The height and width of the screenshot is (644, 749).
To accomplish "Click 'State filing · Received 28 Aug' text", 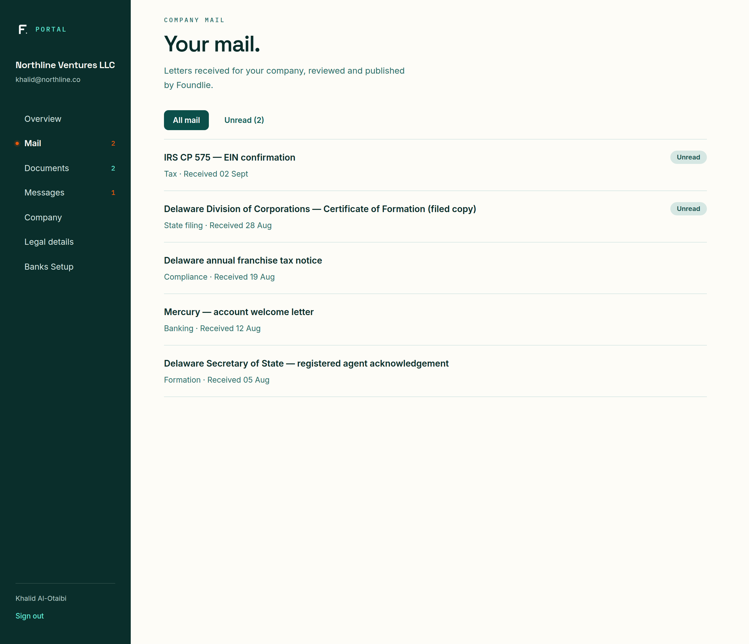I will (x=218, y=225).
